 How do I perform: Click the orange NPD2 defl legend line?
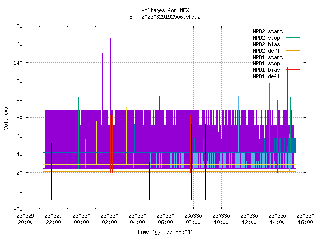293,50
